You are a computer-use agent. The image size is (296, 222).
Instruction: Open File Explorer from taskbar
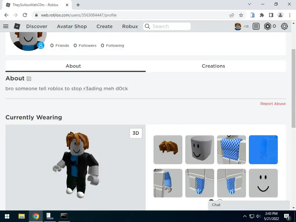point(21,216)
